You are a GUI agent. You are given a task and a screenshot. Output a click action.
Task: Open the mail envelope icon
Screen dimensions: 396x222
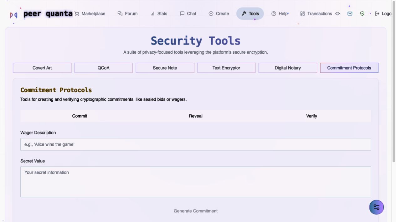(350, 14)
